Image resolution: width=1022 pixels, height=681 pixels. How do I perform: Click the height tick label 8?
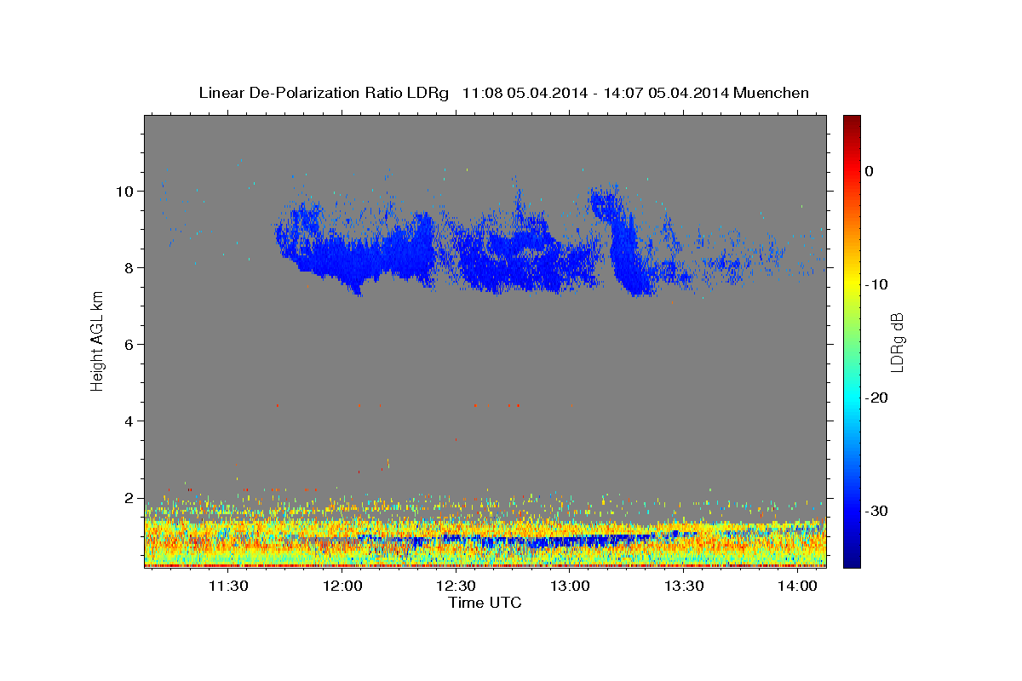pos(129,267)
